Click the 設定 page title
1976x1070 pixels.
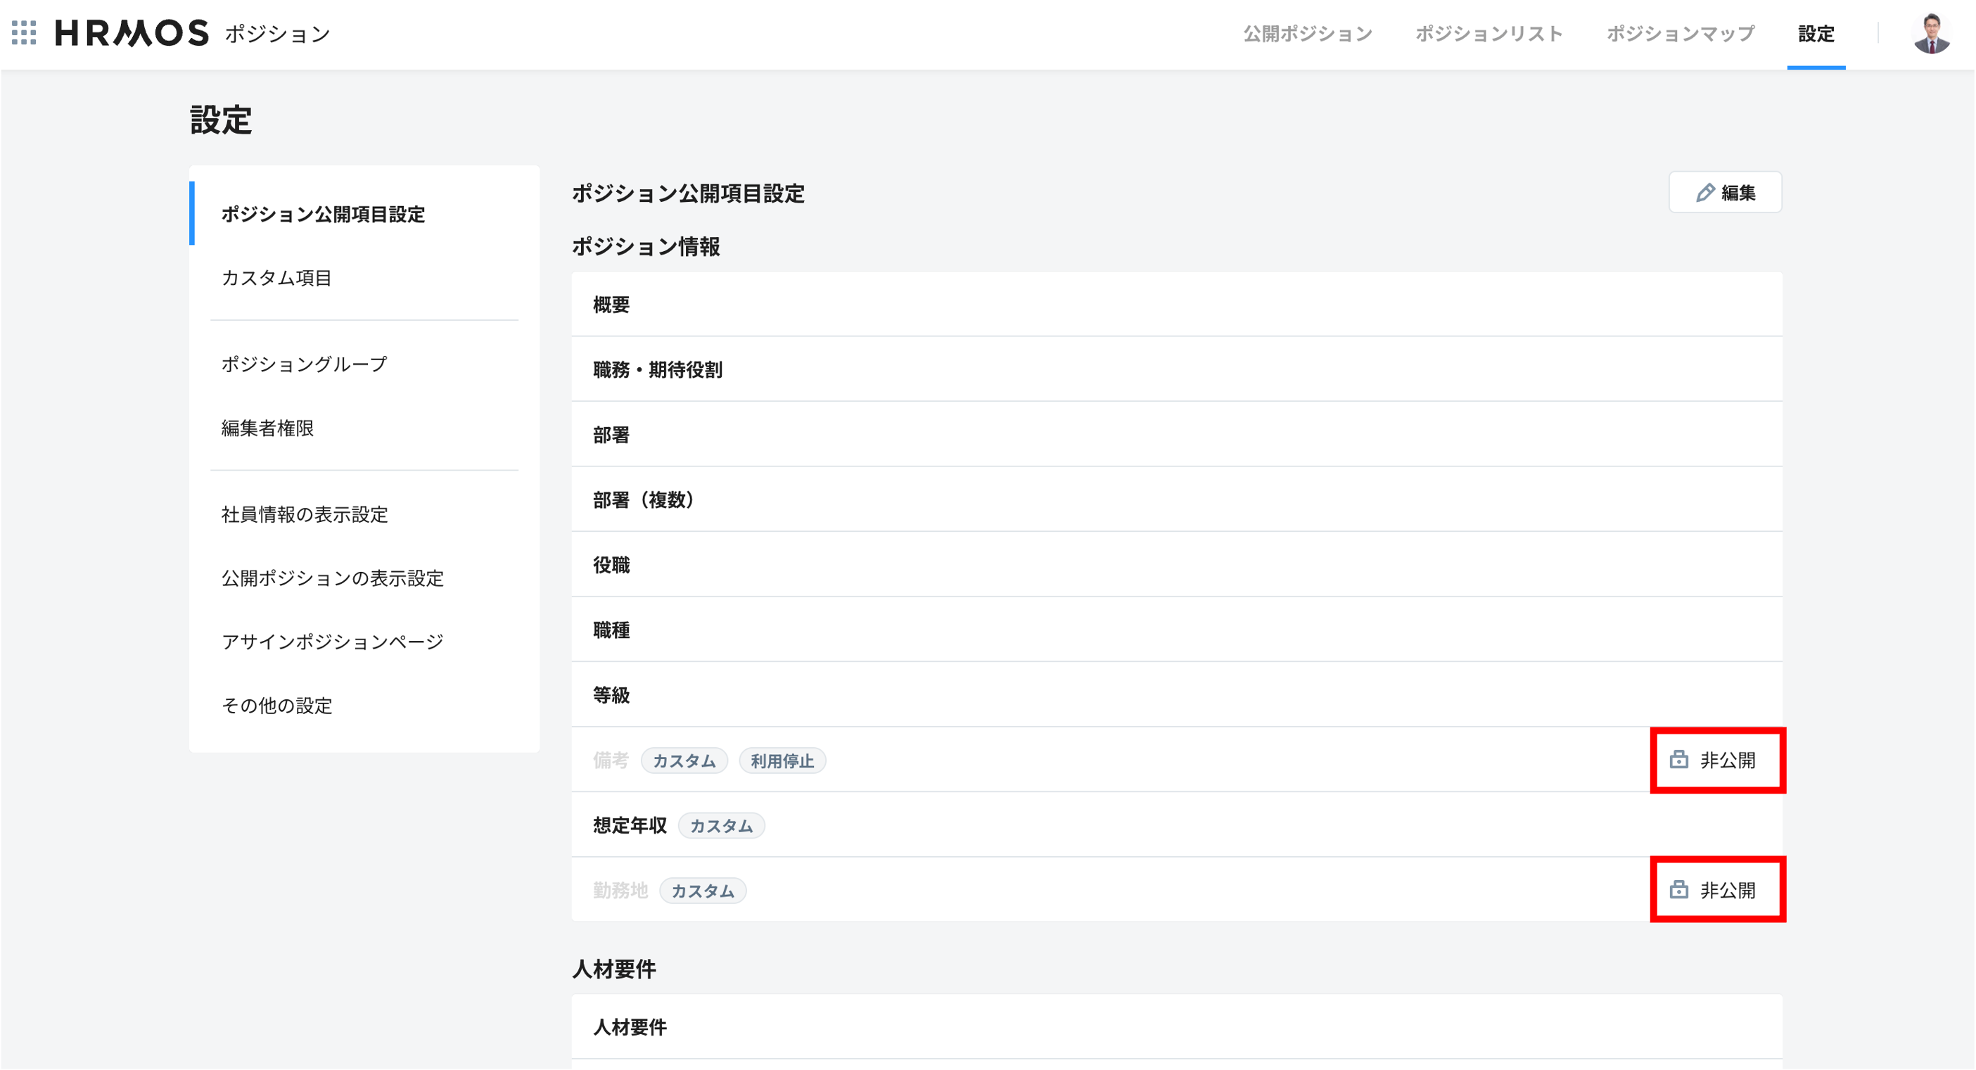point(221,120)
